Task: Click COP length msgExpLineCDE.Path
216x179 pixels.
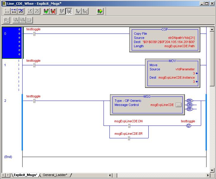Action: tap(180, 46)
